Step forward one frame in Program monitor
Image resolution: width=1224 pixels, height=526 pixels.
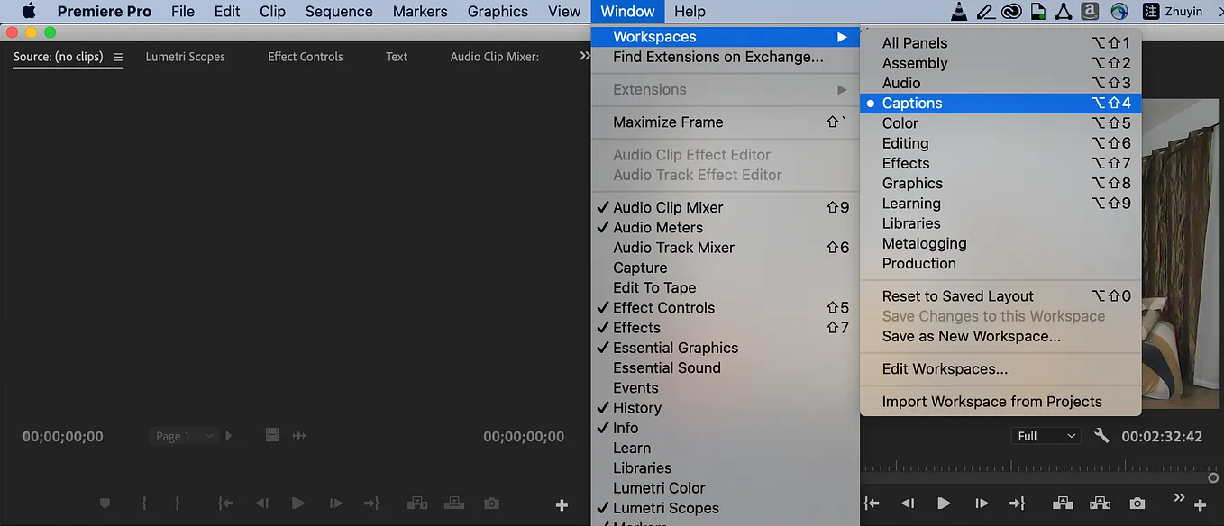tap(981, 503)
